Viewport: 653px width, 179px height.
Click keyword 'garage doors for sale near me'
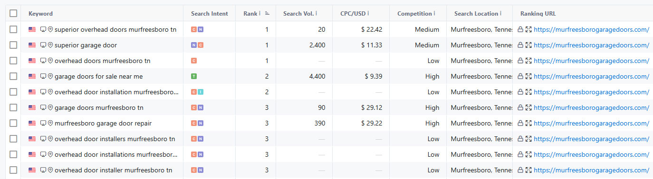(98, 76)
